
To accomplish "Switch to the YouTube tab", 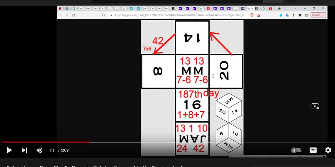I will (271, 8).
